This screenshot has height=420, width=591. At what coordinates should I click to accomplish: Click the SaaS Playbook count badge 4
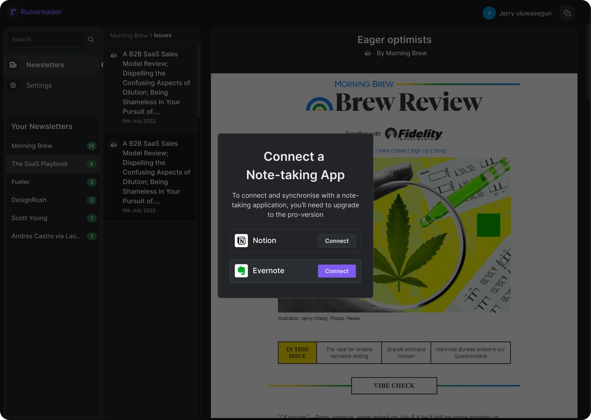pos(92,164)
